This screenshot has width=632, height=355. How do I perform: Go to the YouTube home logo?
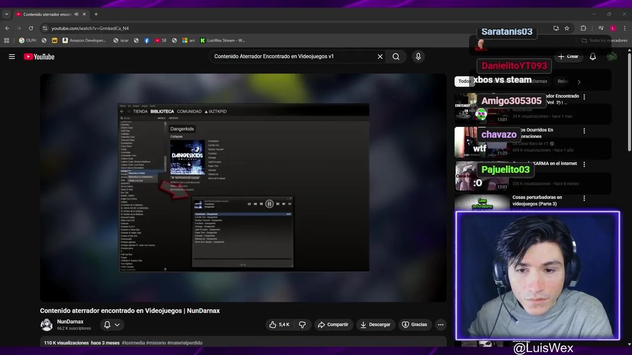[39, 57]
